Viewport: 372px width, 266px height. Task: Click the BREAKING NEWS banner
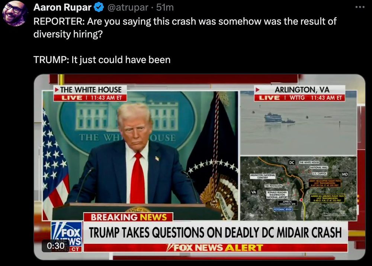click(x=128, y=217)
